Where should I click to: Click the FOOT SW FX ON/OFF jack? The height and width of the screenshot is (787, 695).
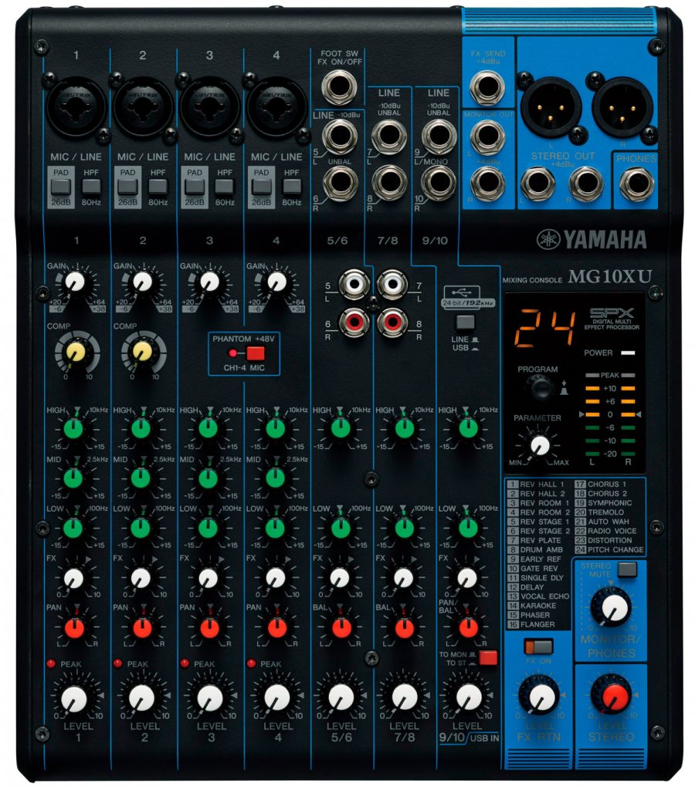[x=340, y=87]
